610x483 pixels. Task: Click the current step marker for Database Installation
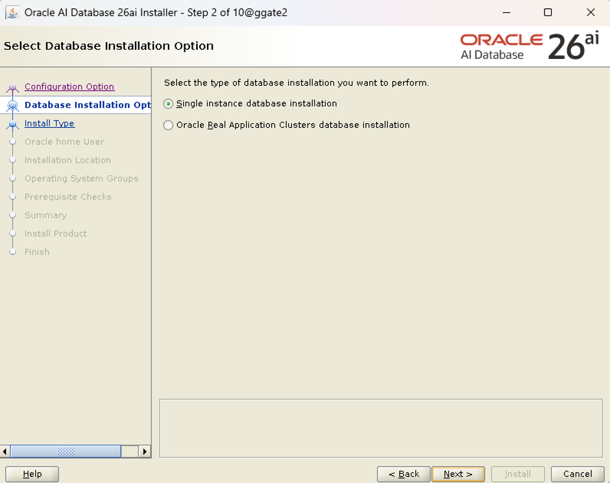pyautogui.click(x=12, y=105)
